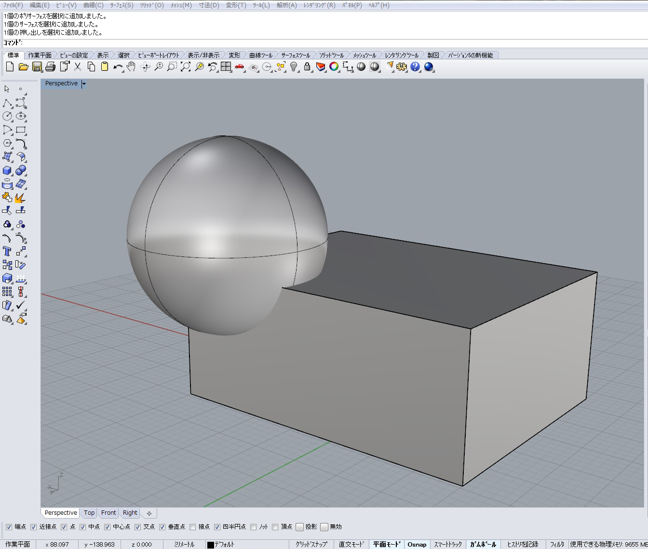Toggle the 垂直点 osnap checkbox
648x549 pixels.
(162, 527)
